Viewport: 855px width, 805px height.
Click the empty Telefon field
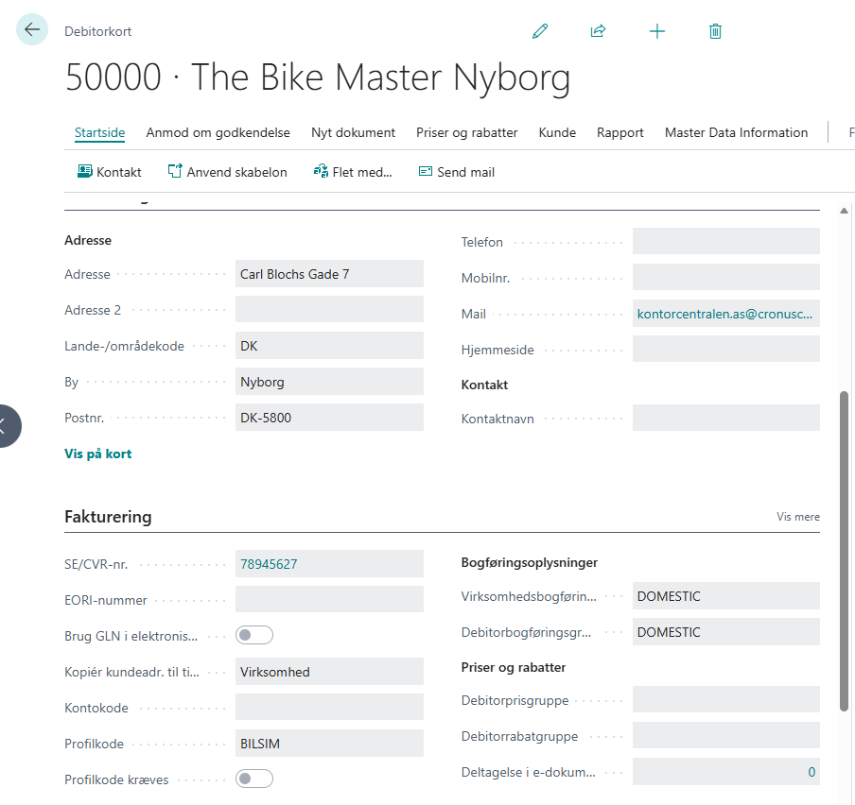click(x=726, y=241)
